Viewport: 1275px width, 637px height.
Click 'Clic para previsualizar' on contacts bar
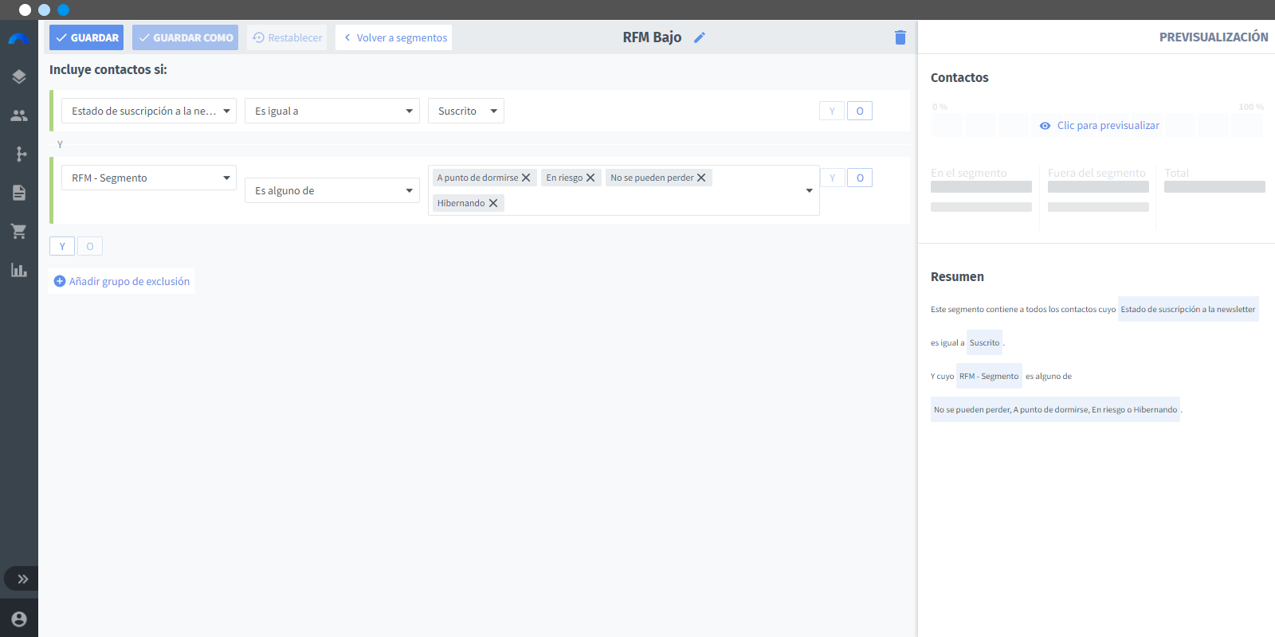[1100, 126]
